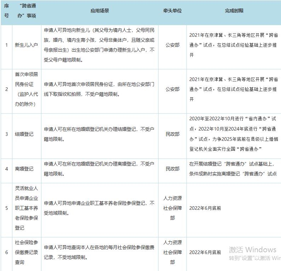
Task: Click the 线下取指纹和拍照 scenario description
Action: point(99,89)
